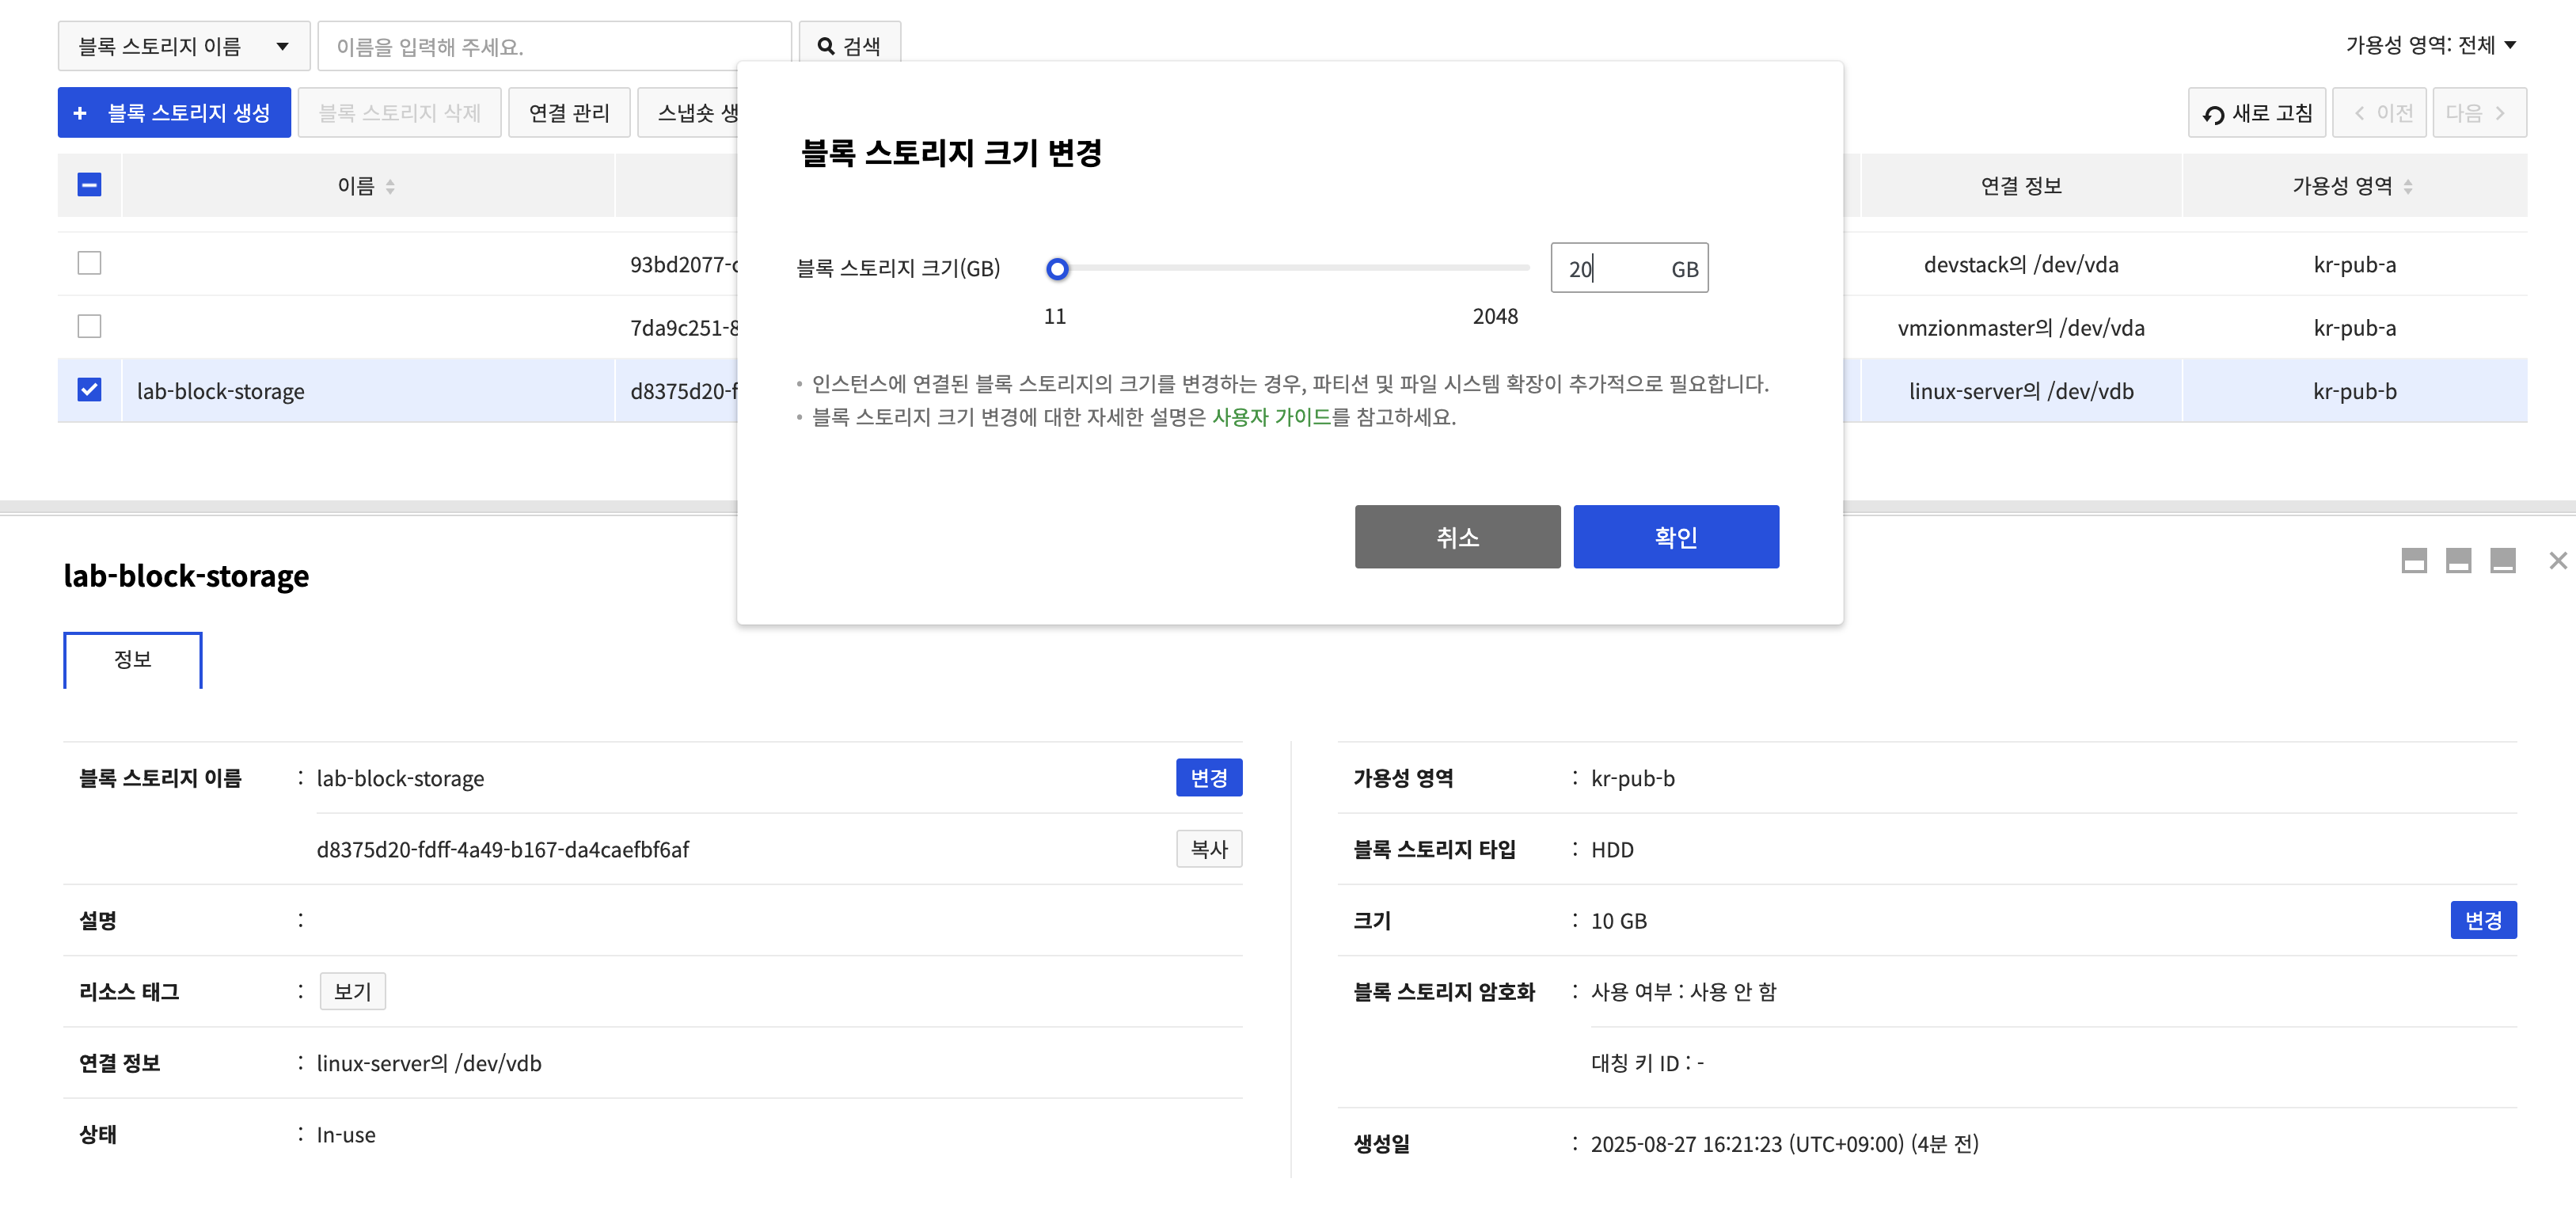Confirm resize with the 확인 button

tap(1675, 537)
